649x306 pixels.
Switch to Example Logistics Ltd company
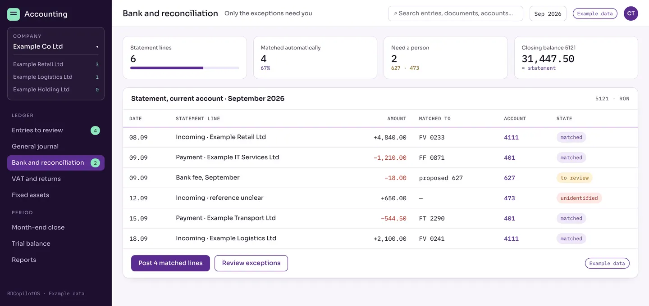56,77
